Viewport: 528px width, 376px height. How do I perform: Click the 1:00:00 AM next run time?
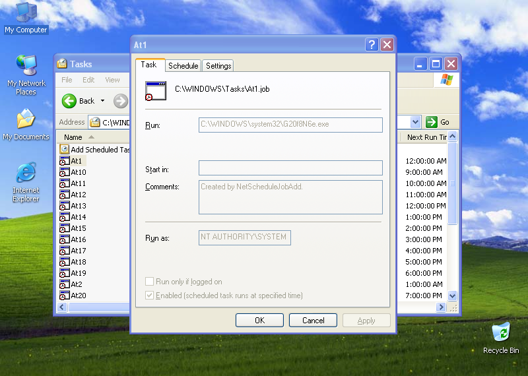(x=424, y=284)
